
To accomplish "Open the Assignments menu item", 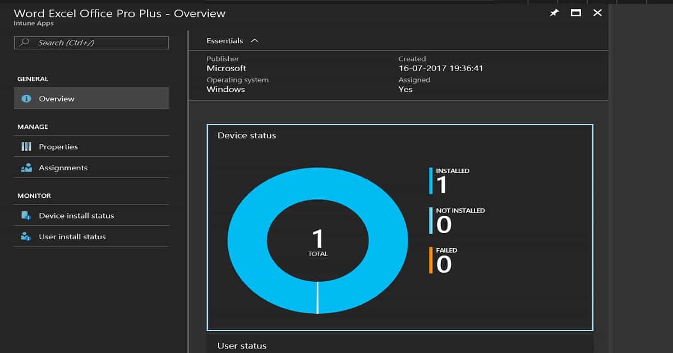I will (x=91, y=168).
